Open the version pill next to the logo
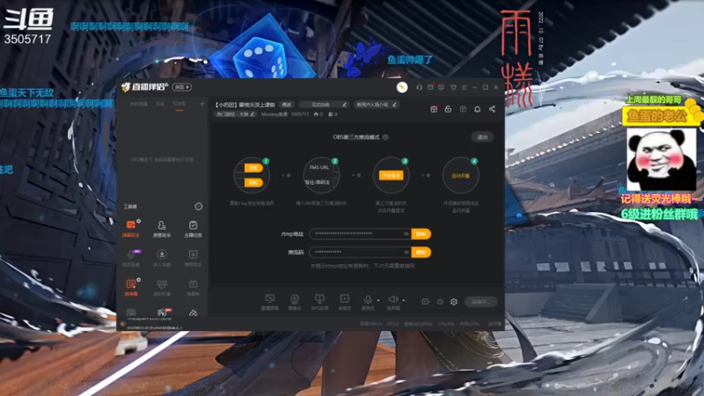 tap(182, 87)
